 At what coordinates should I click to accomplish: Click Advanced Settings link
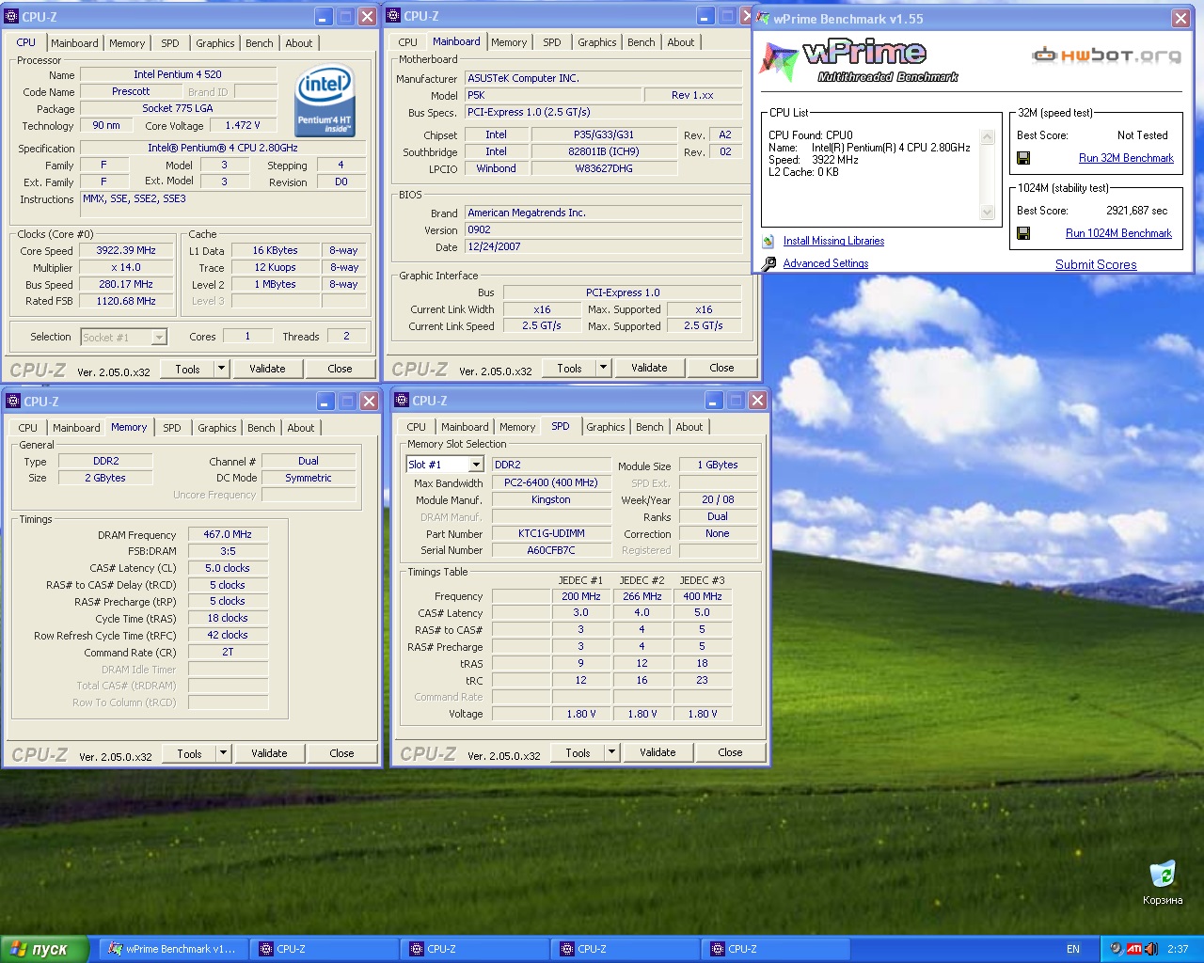click(826, 263)
